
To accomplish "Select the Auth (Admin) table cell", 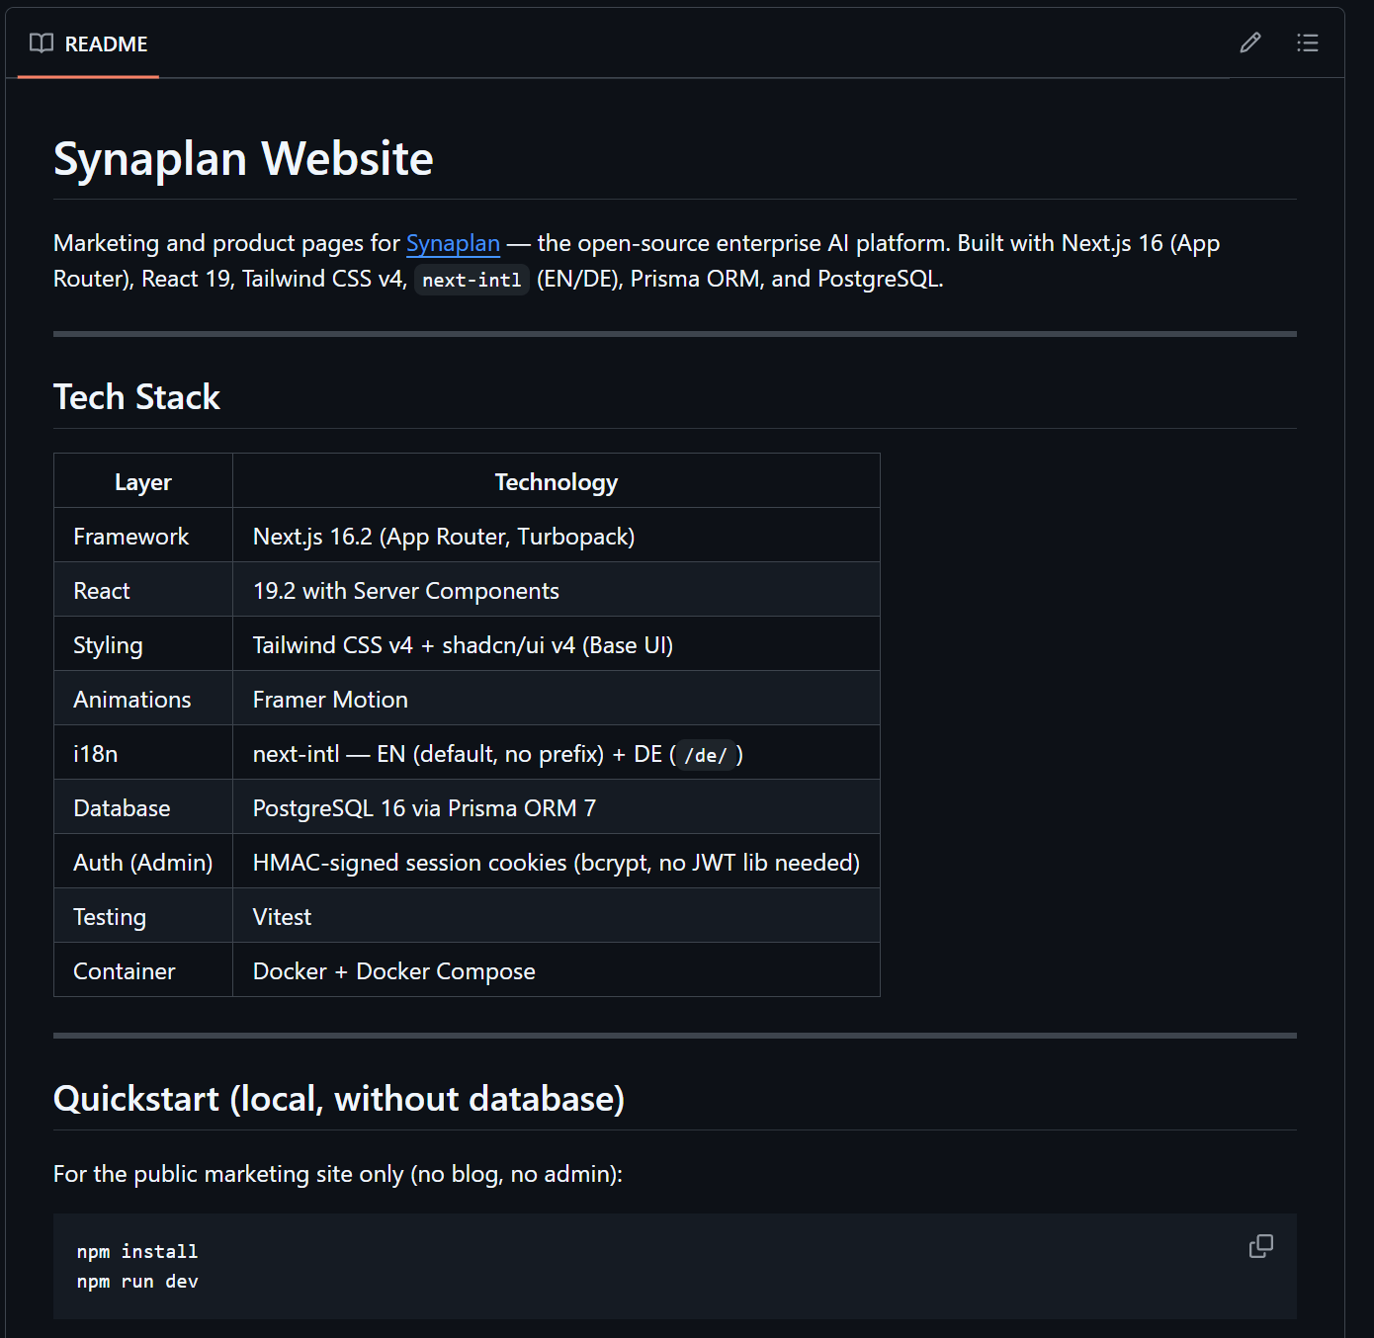I will click(x=143, y=862).
